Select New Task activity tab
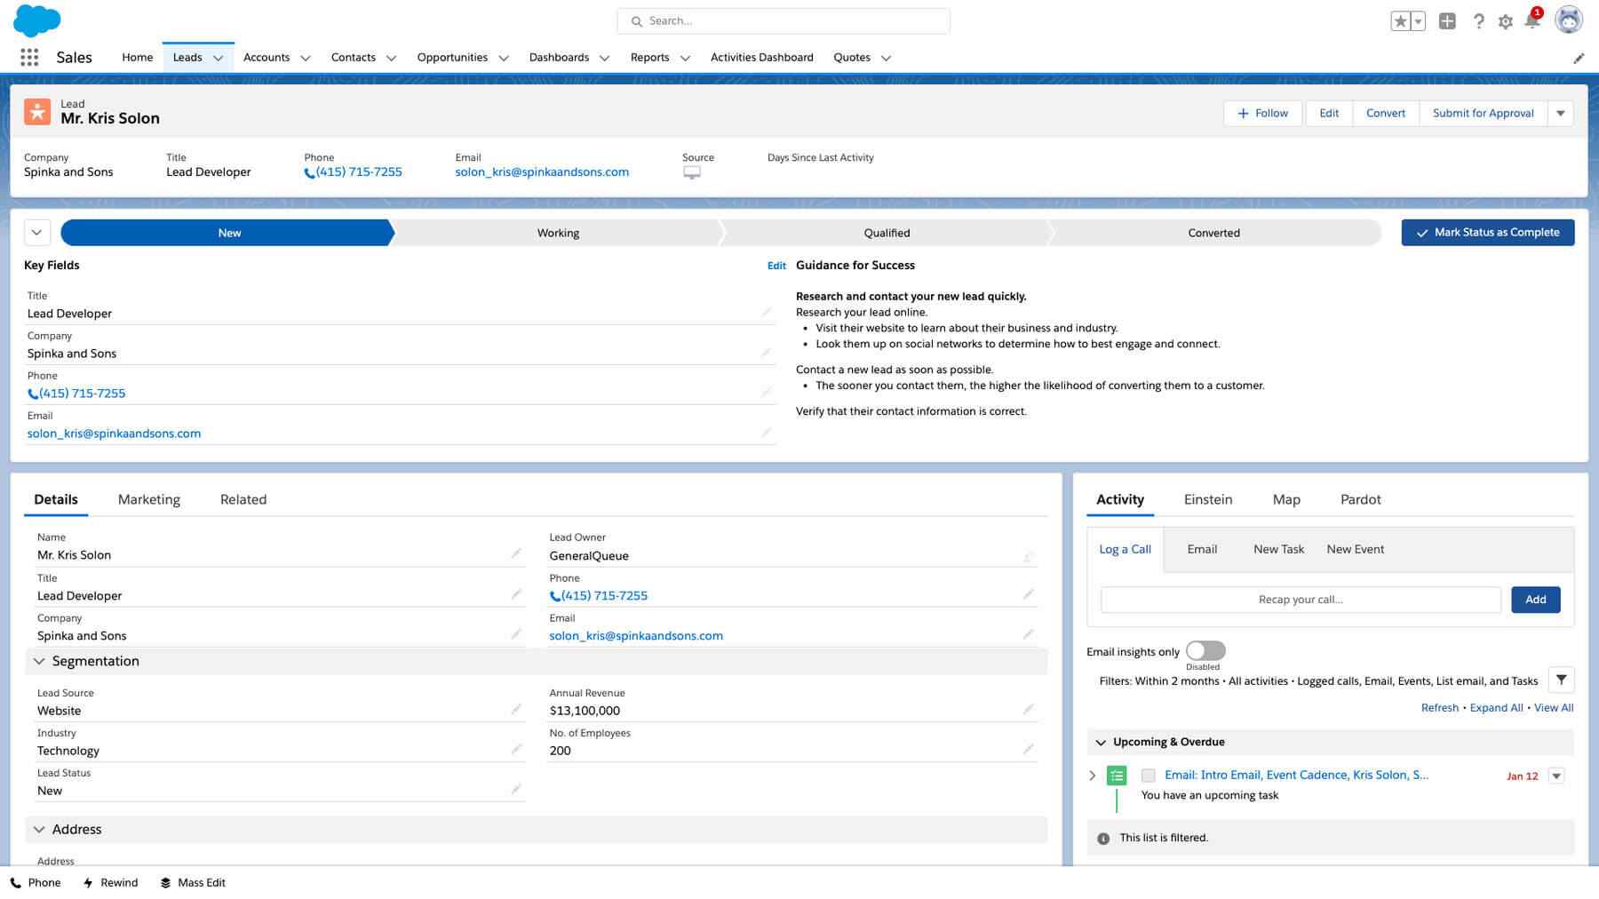 [x=1278, y=549]
